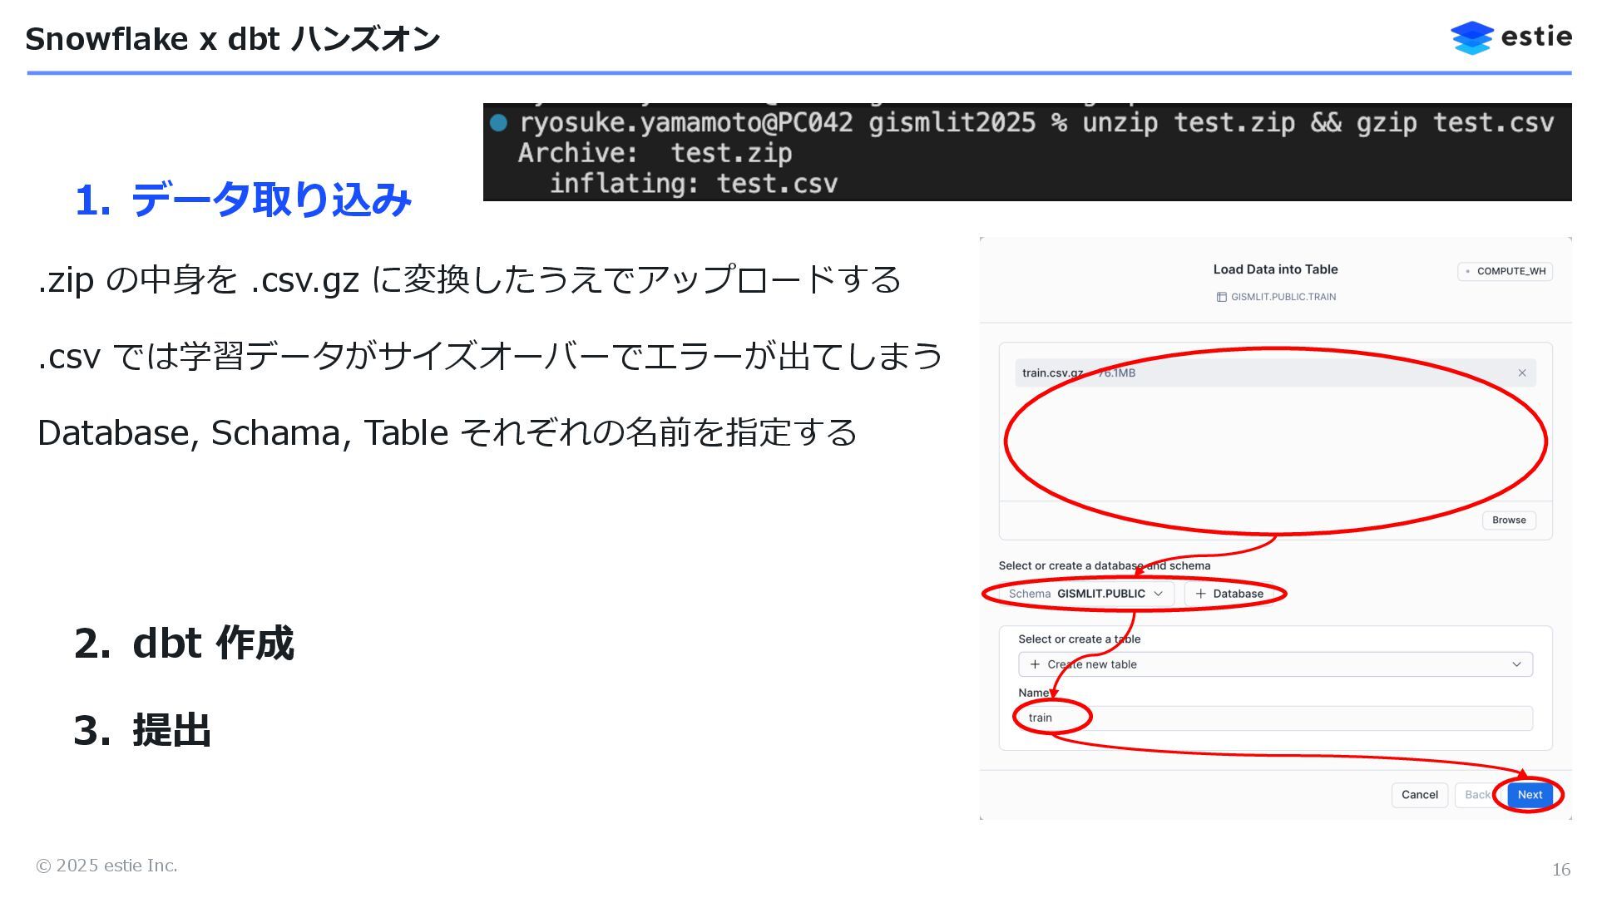Open the Create new table dropdown chevron
Viewport: 1597px width, 898px height.
pos(1515,664)
